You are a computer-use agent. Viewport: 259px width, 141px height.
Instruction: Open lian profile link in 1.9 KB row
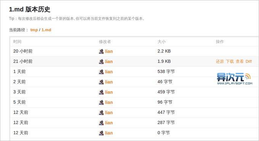point(109,62)
